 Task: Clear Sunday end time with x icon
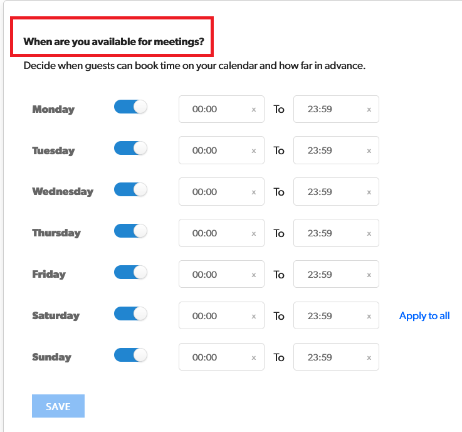coord(369,357)
